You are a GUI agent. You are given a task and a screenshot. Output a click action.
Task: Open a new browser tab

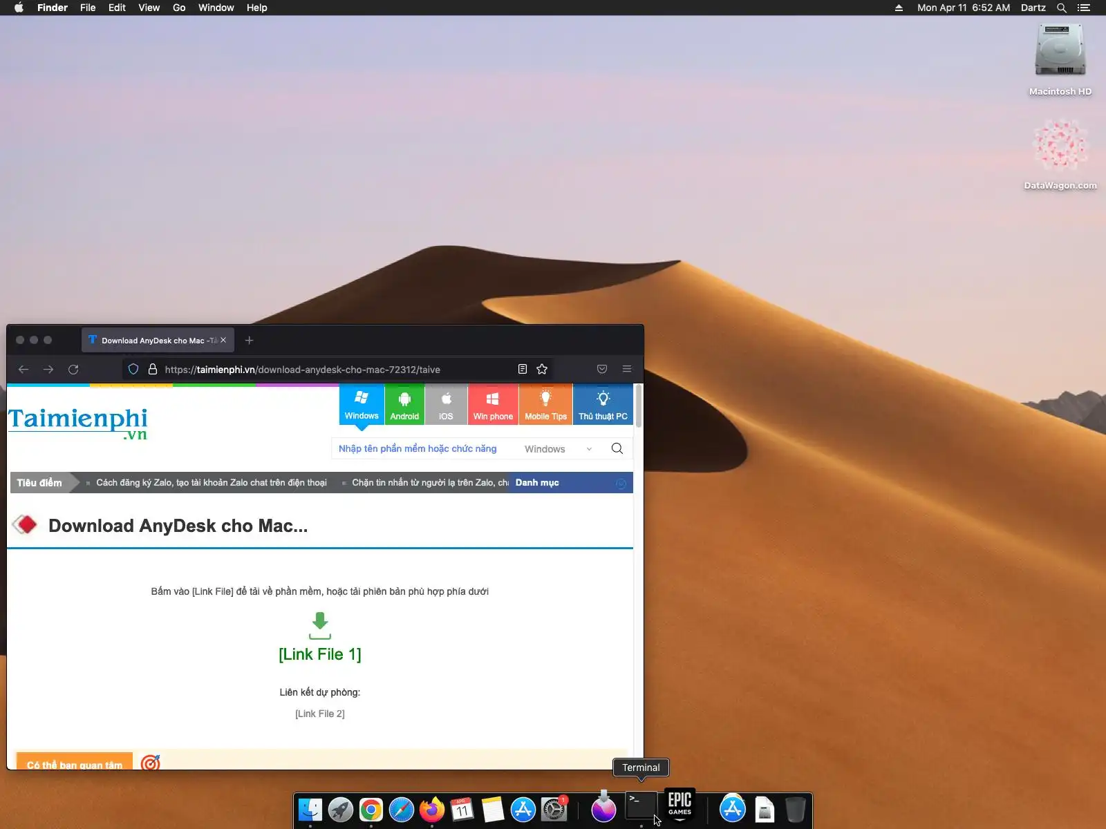[250, 340]
